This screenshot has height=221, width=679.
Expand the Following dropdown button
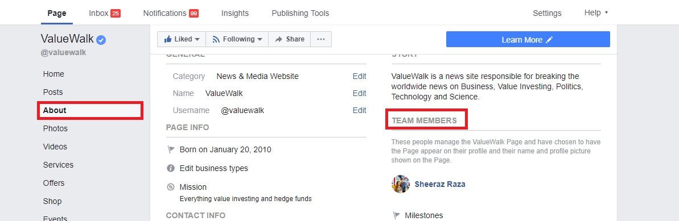pos(237,39)
